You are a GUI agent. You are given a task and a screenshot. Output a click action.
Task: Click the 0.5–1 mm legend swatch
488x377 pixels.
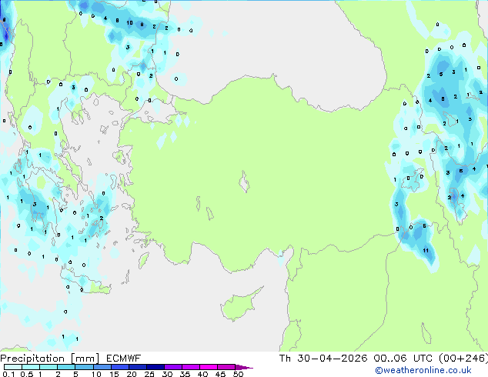[31, 367]
